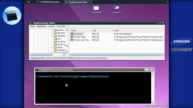Click tree pane horizontal scroll right arrow
The height and width of the screenshot is (108, 193).
tap(64, 54)
